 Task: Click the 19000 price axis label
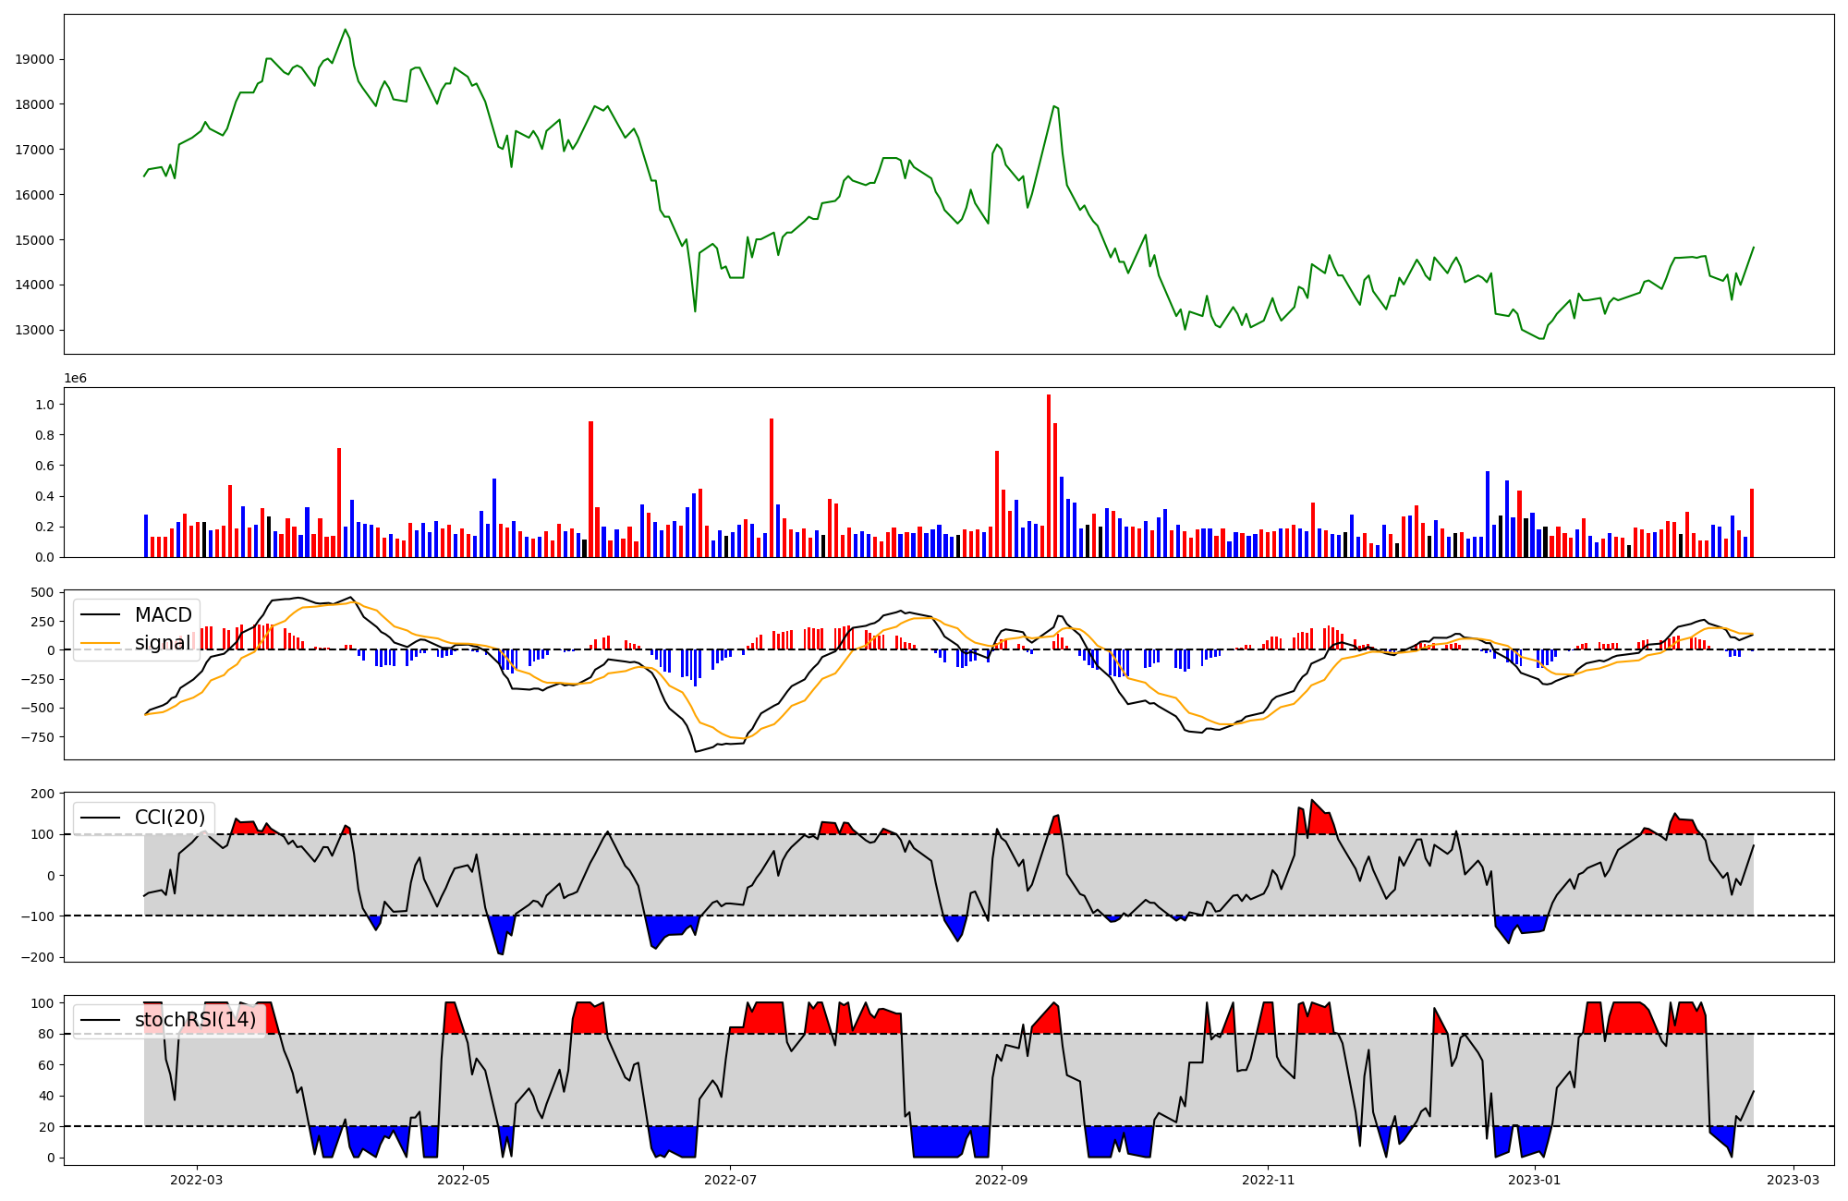click(35, 59)
